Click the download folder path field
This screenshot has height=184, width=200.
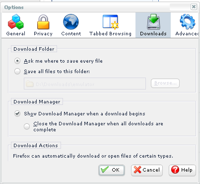point(85,84)
